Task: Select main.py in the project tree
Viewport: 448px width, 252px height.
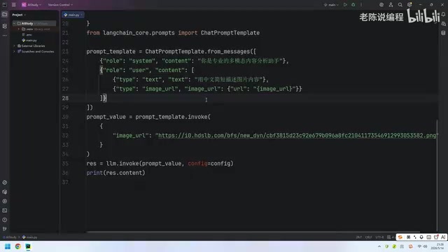Action: pyautogui.click(x=29, y=41)
